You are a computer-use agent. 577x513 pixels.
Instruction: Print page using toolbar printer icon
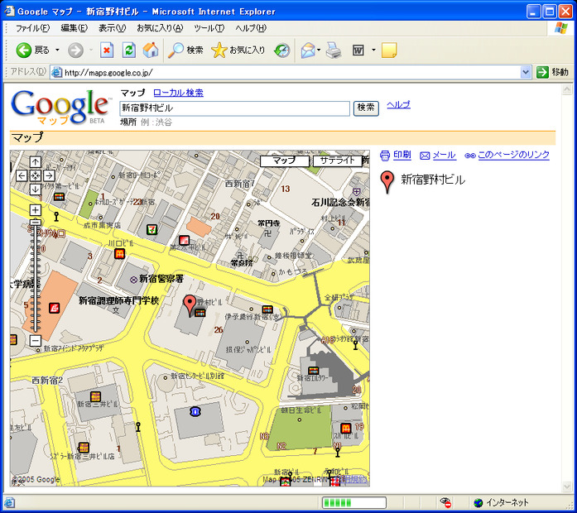[334, 50]
